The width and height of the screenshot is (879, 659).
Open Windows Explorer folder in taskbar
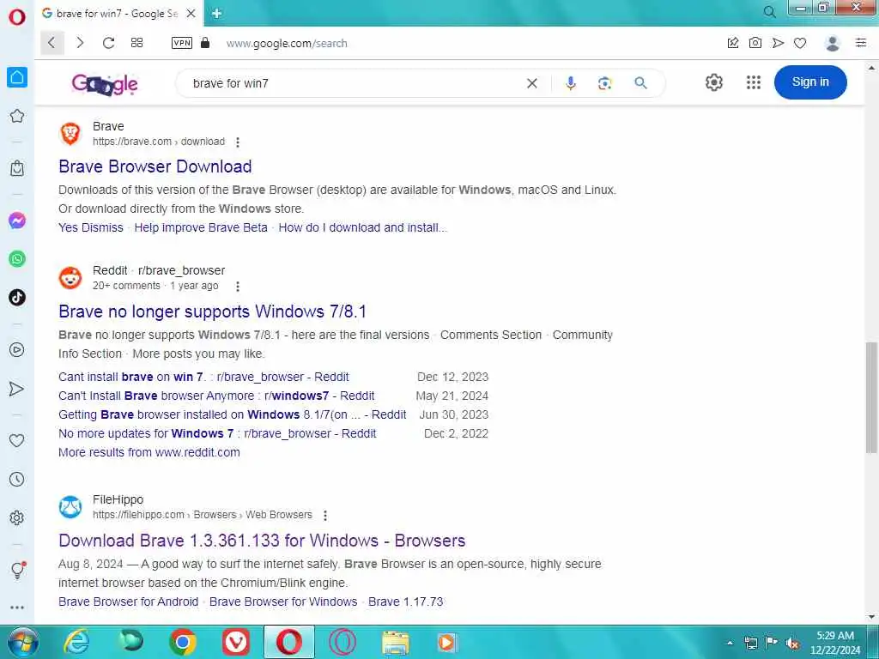click(x=395, y=642)
